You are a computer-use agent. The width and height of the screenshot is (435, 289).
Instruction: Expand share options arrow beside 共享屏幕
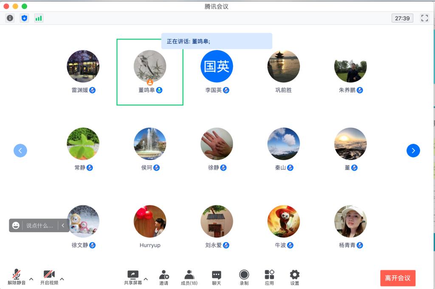[146, 279]
